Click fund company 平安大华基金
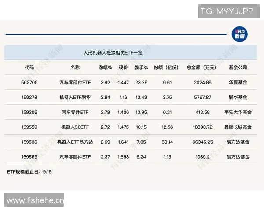This screenshot has height=211, width=264. pyautogui.click(x=238, y=112)
